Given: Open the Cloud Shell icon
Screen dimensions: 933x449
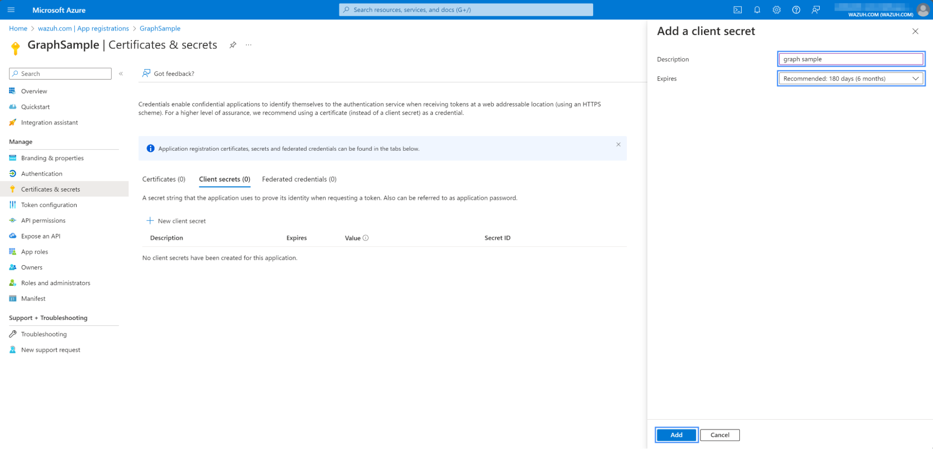Looking at the screenshot, I should coord(737,10).
